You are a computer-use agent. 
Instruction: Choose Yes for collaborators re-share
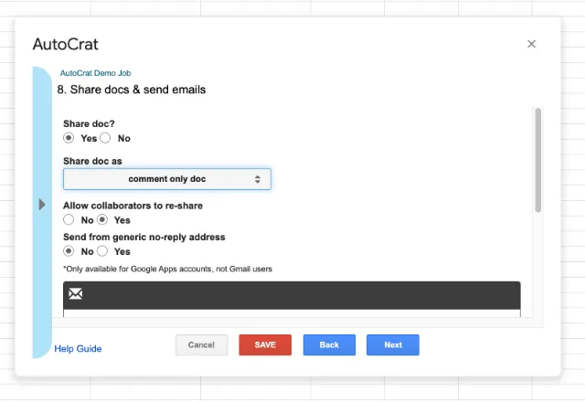(102, 219)
